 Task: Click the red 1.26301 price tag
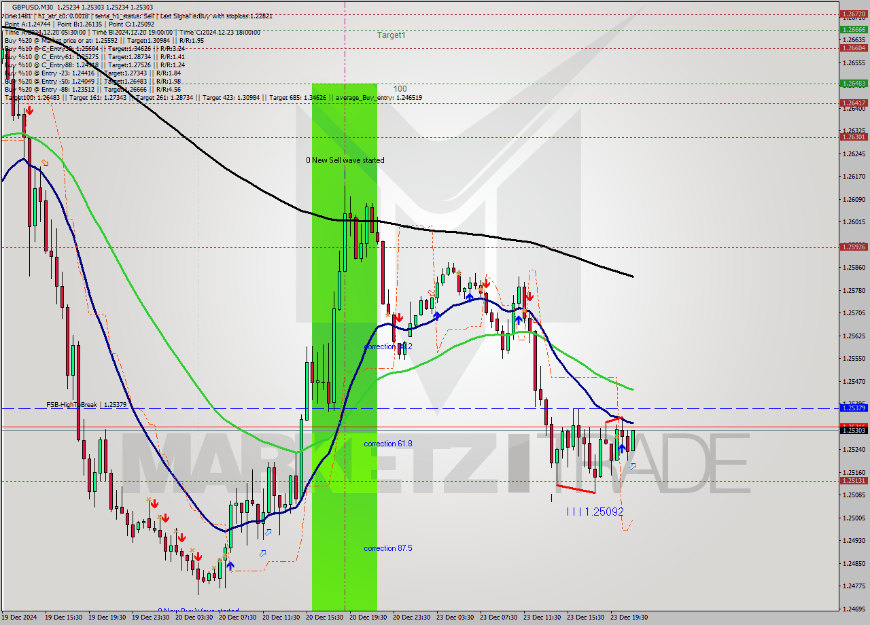854,137
